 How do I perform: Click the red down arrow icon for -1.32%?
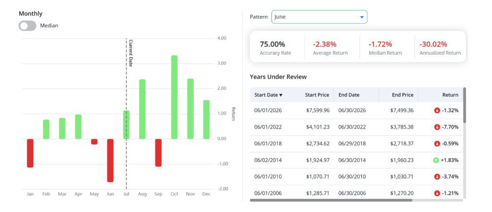[437, 110]
